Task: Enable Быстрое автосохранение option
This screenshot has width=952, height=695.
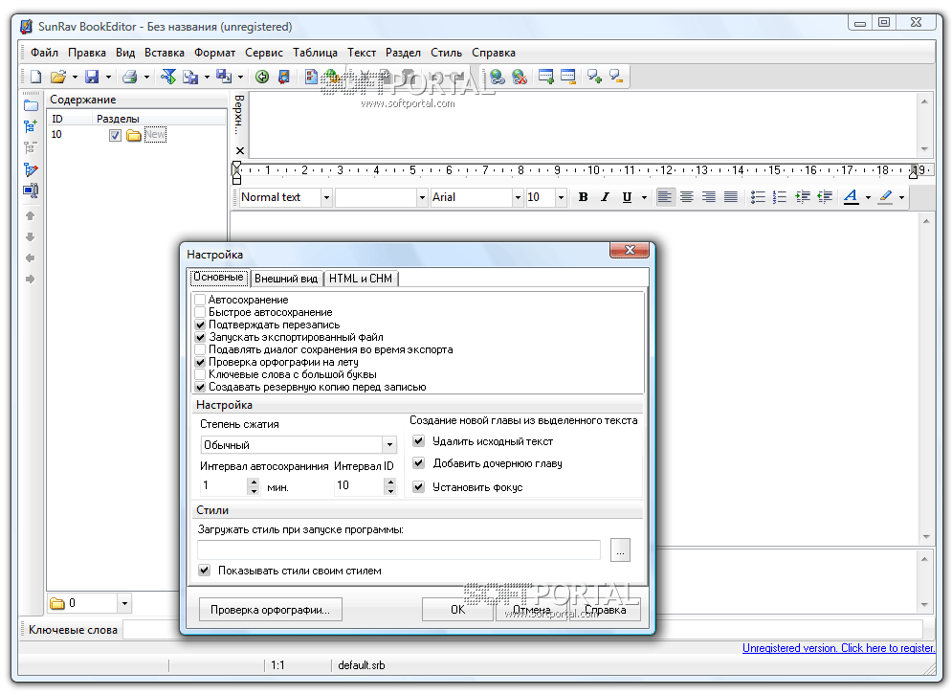Action: [x=200, y=312]
